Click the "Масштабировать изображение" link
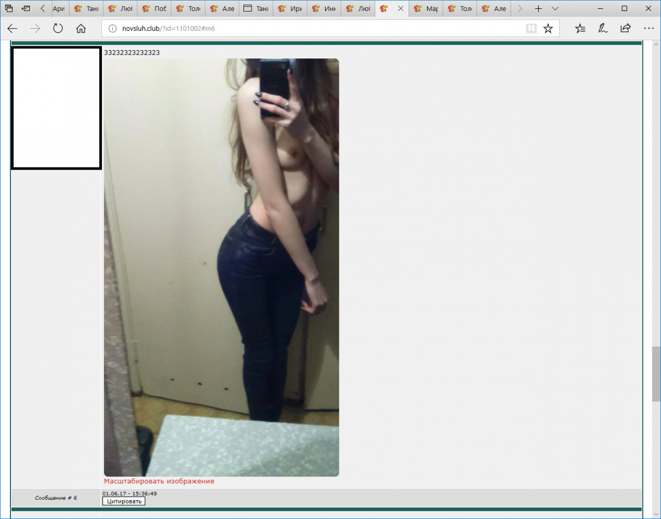 159,481
